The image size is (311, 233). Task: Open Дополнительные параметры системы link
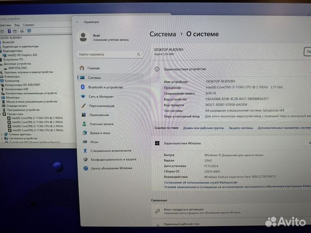(284, 128)
